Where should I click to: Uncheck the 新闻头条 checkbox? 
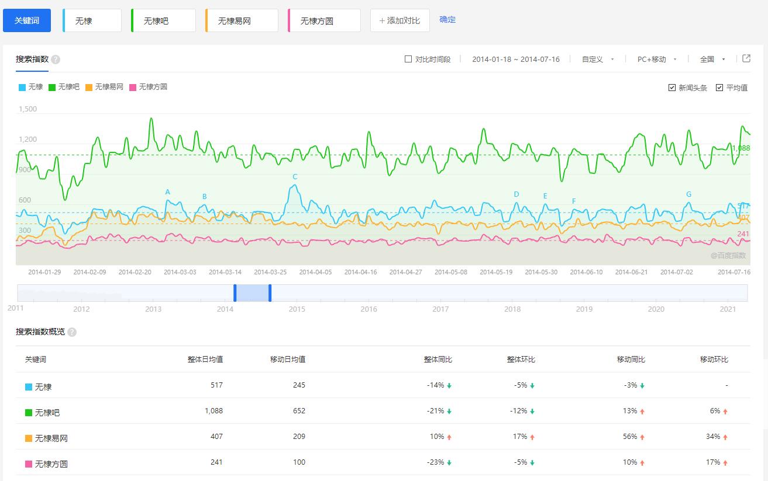click(672, 88)
